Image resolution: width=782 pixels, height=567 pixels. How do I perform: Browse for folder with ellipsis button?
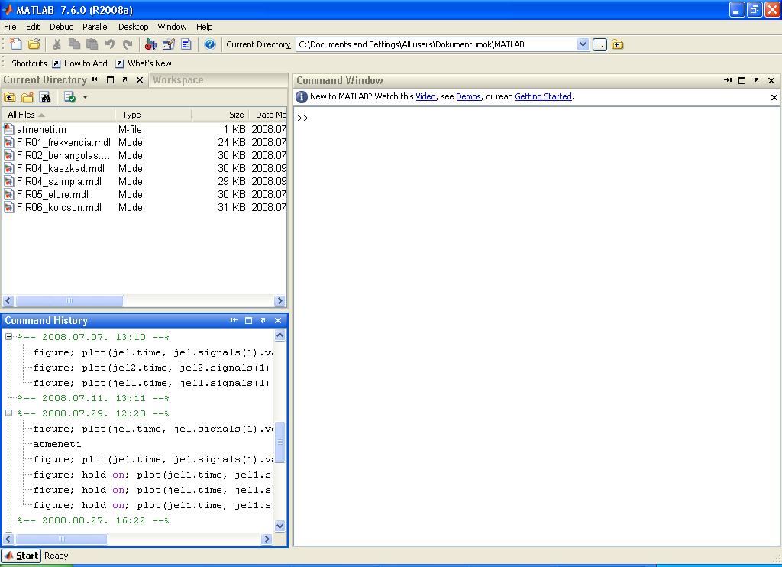point(599,44)
